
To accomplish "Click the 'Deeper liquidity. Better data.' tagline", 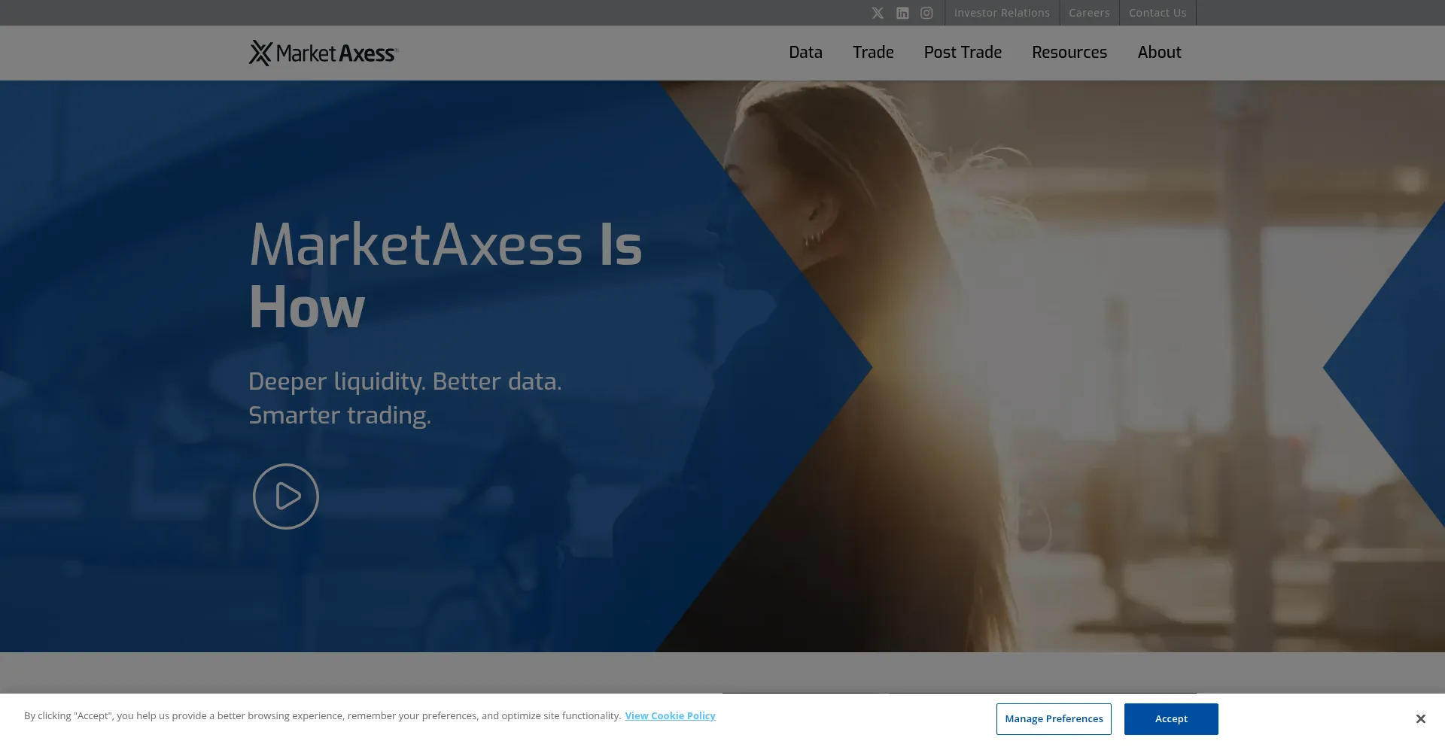I will (405, 381).
